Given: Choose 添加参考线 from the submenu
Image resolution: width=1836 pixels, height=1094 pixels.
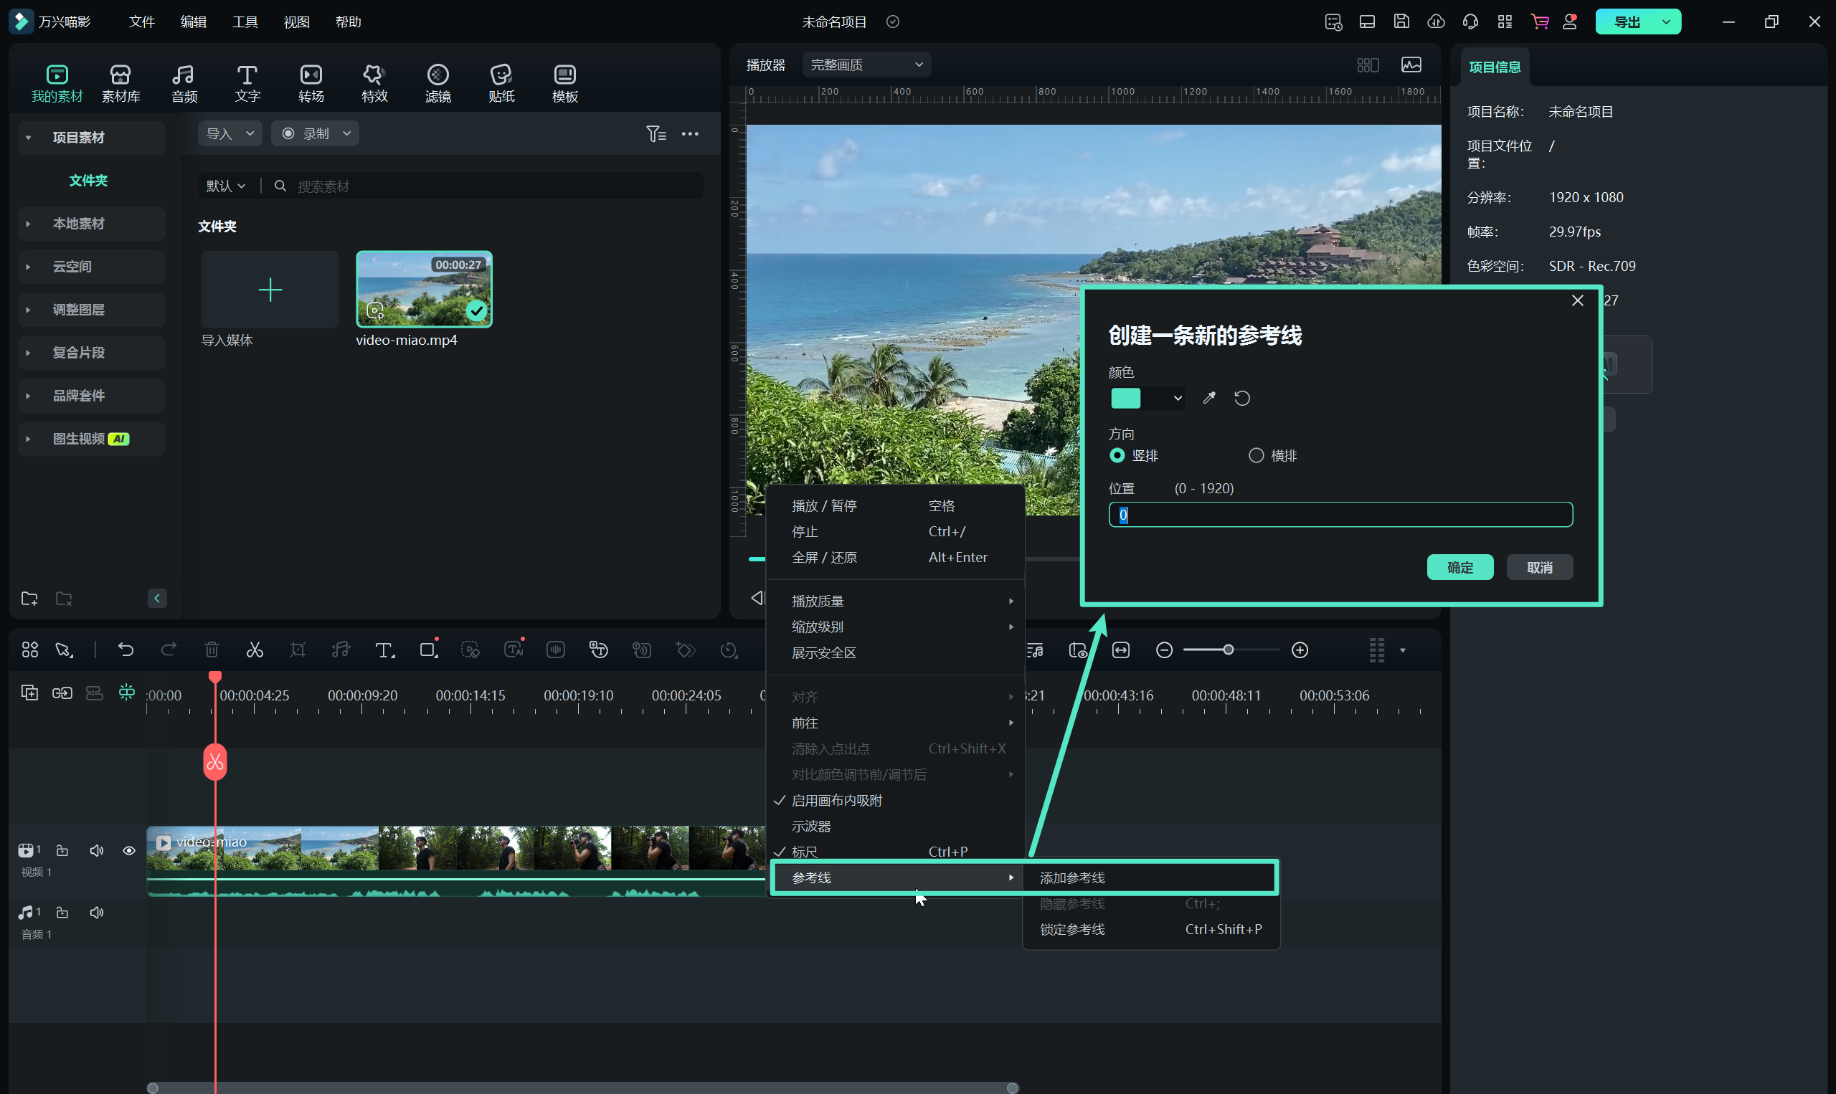Looking at the screenshot, I should [x=1072, y=877].
